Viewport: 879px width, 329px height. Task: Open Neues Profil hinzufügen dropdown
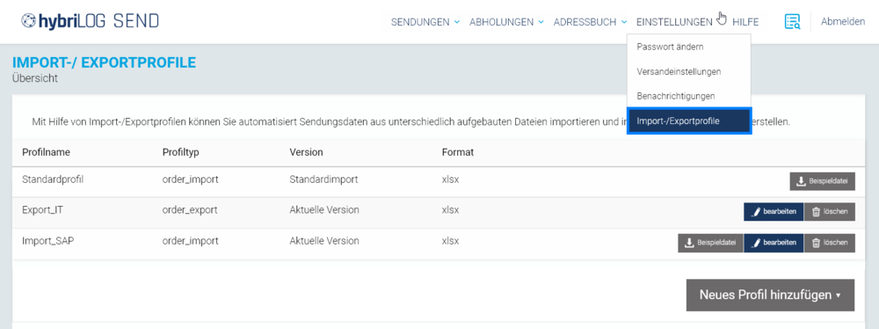(770, 295)
